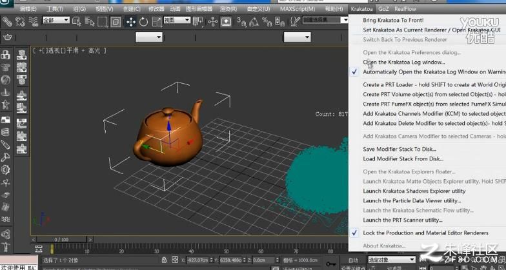
Task: Click the torus knot icon in left column
Action: pyautogui.click(x=5, y=233)
